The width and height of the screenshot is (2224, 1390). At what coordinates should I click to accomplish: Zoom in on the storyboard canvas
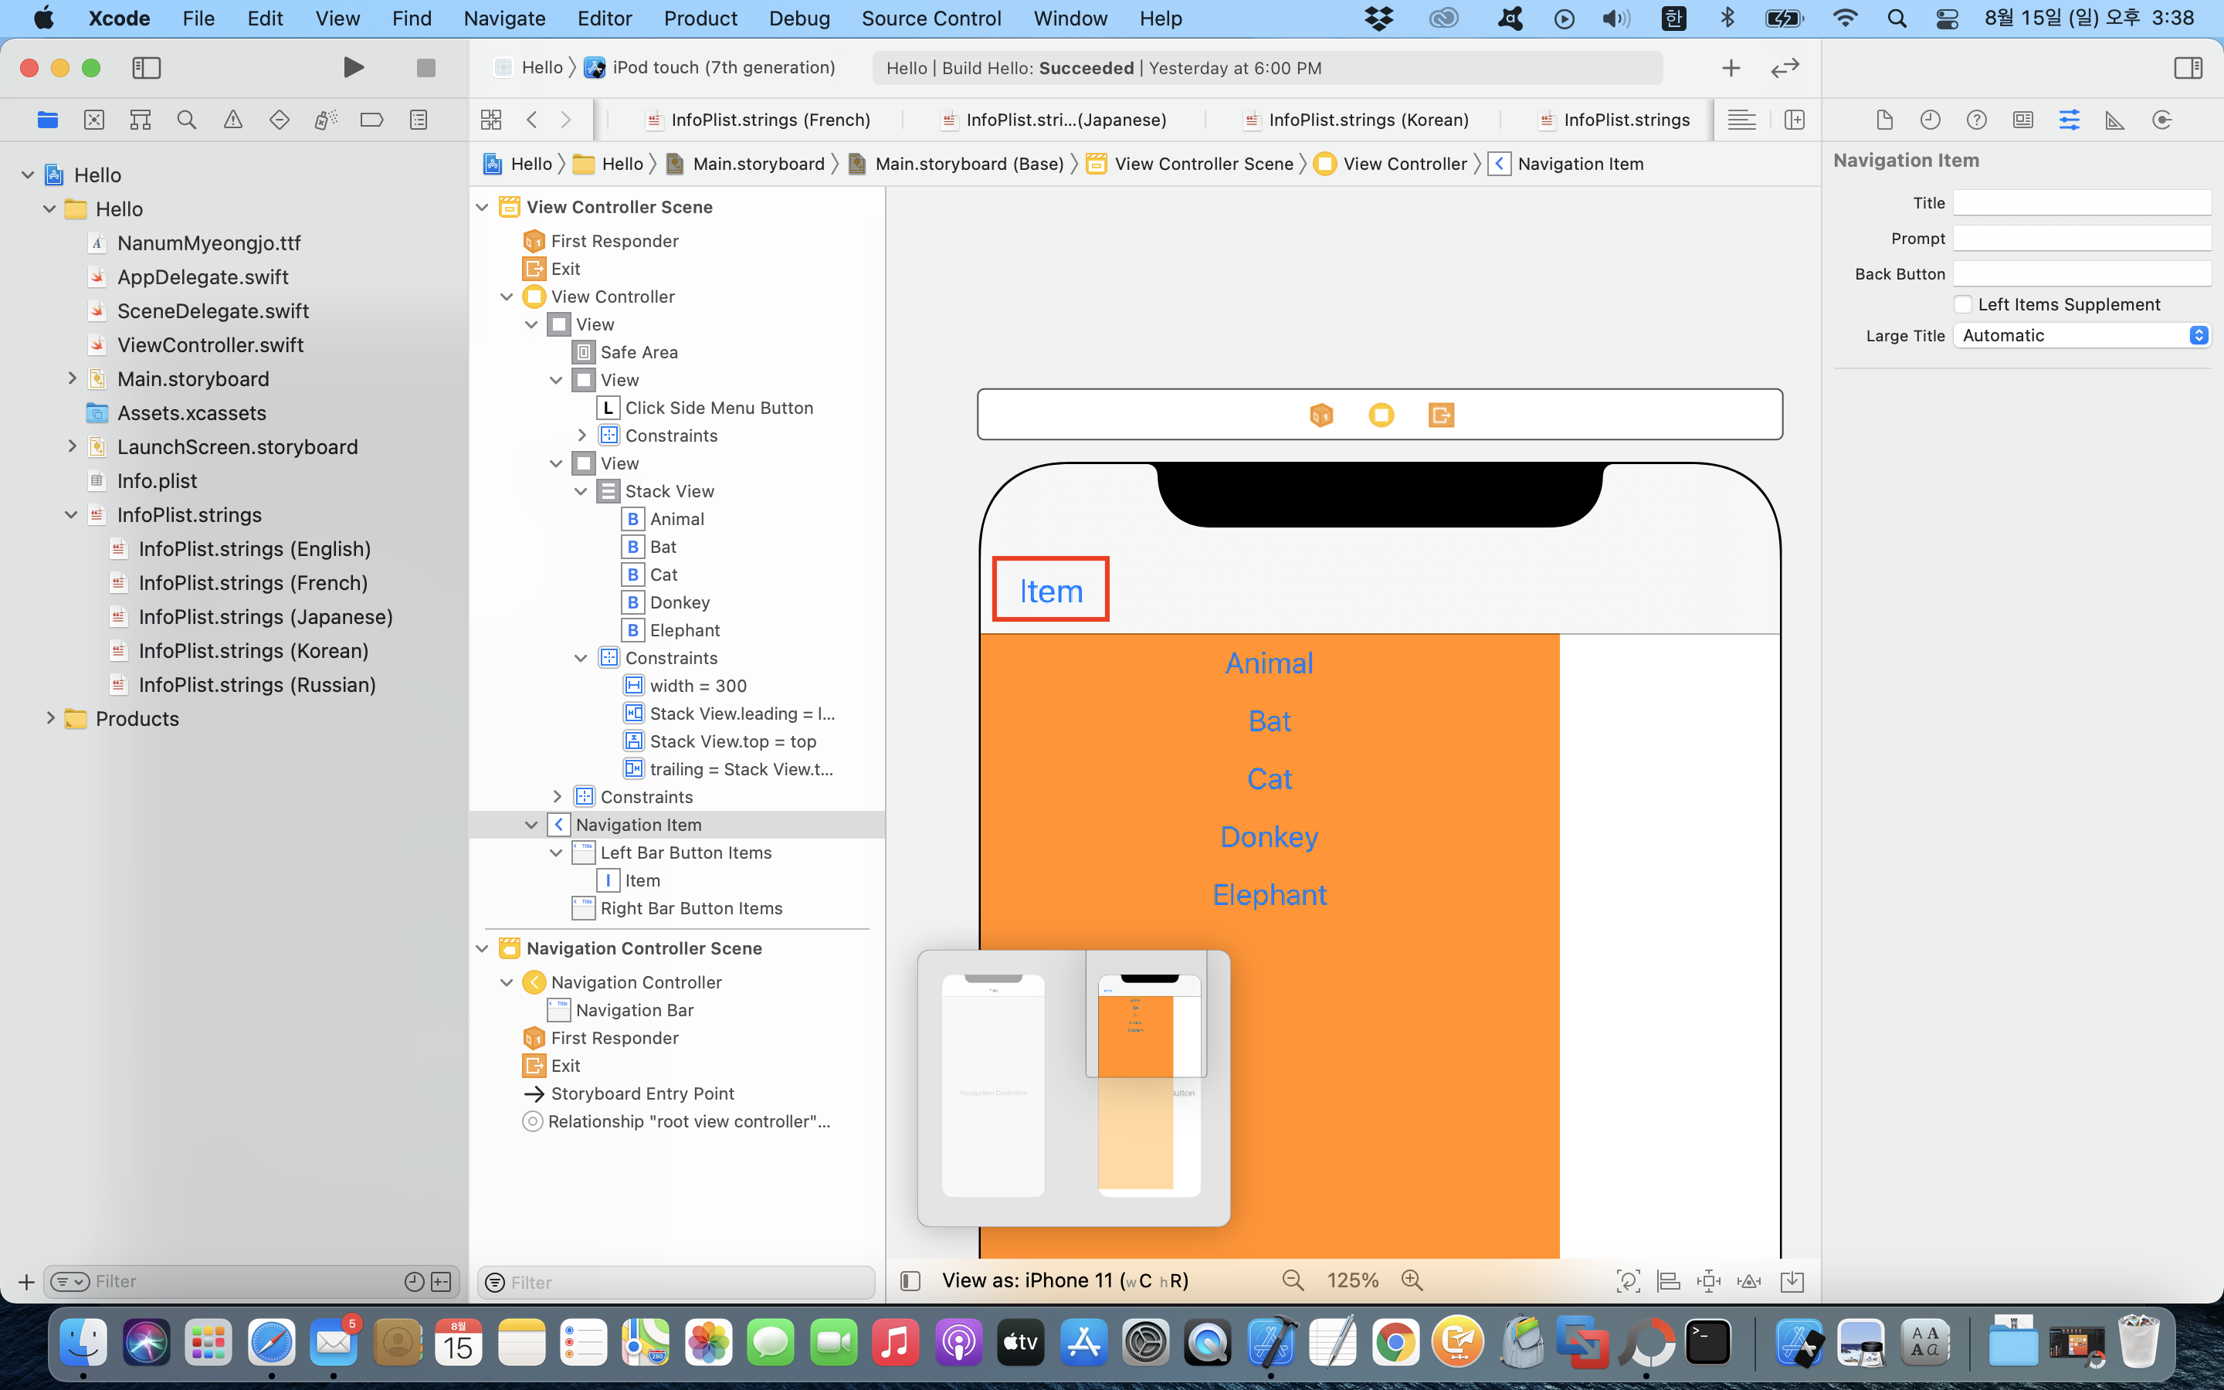(x=1412, y=1280)
